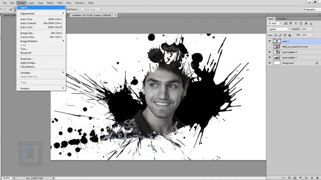Choose Reveal All menu item
Screen dimensions: 321x180
[41, 53]
